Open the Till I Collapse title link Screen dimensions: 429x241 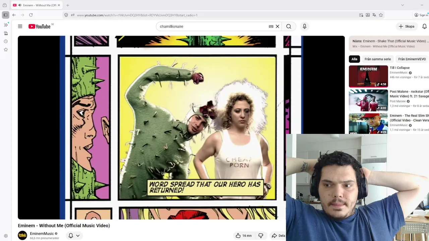400,68
